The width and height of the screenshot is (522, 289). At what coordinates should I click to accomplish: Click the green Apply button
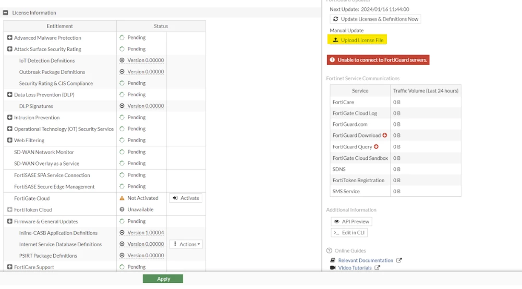(163, 279)
